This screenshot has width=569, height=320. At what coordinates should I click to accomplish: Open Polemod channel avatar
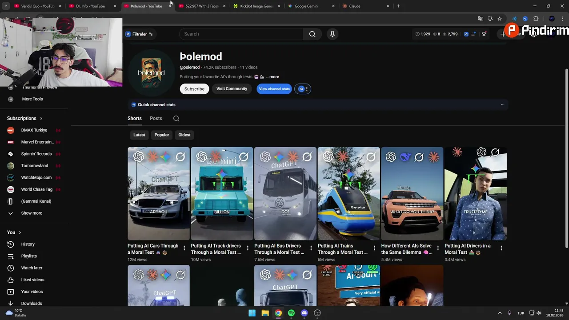(151, 72)
